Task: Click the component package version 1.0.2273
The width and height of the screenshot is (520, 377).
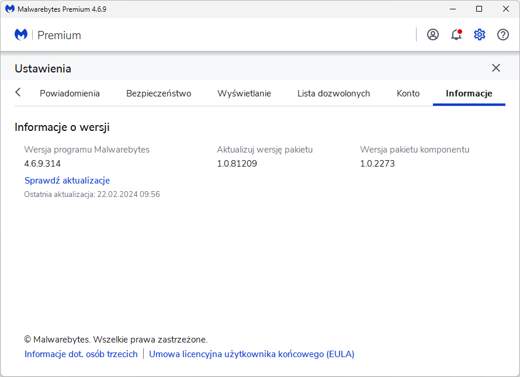Action: 377,164
